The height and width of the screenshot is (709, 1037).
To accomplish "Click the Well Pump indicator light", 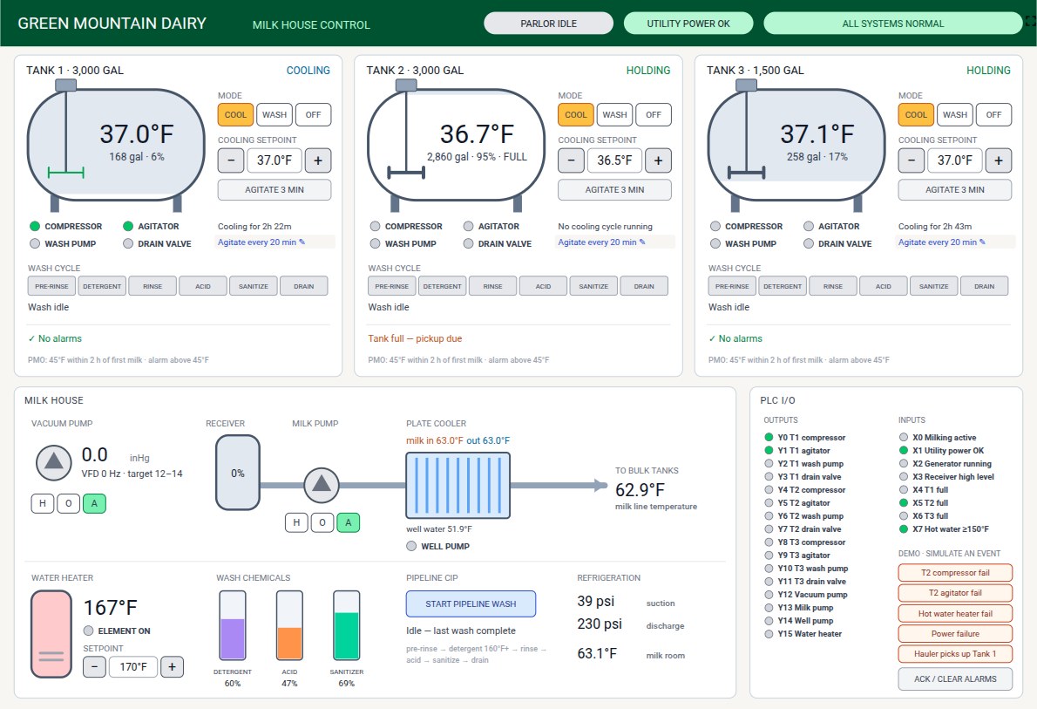I will coord(411,546).
